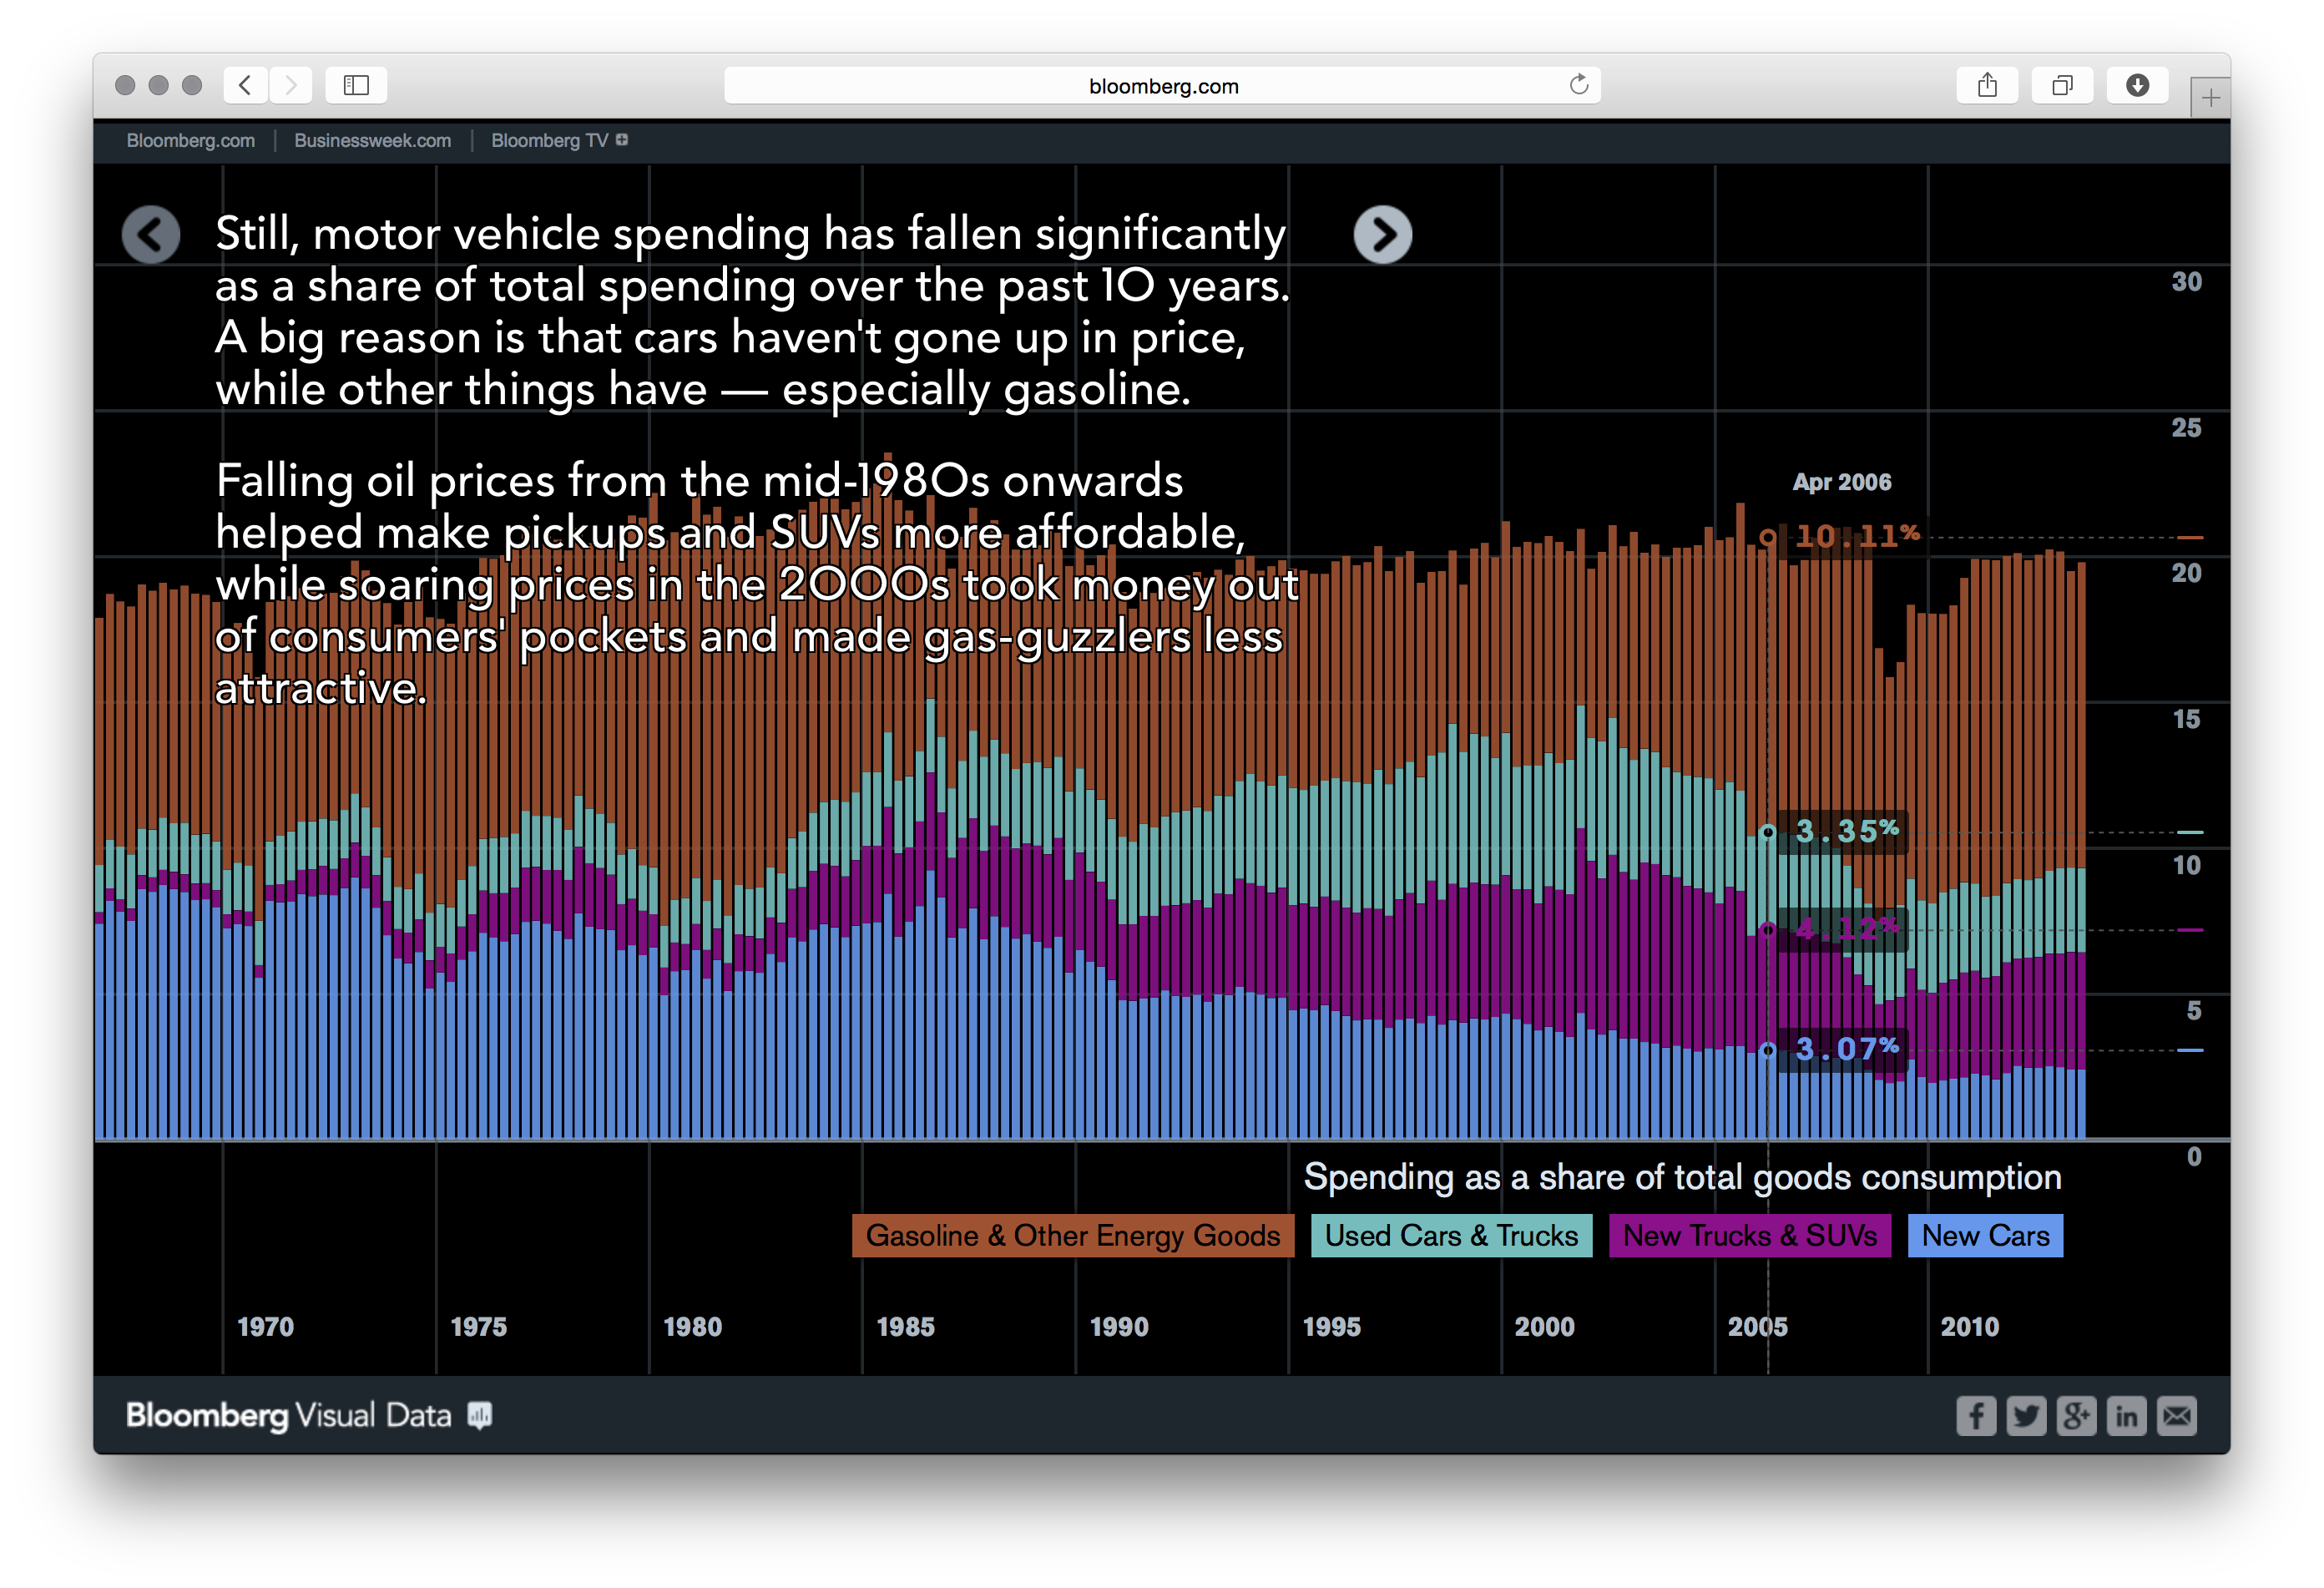
Task: Toggle Gasoline & Other Energy Goods visibility
Action: (x=1071, y=1236)
